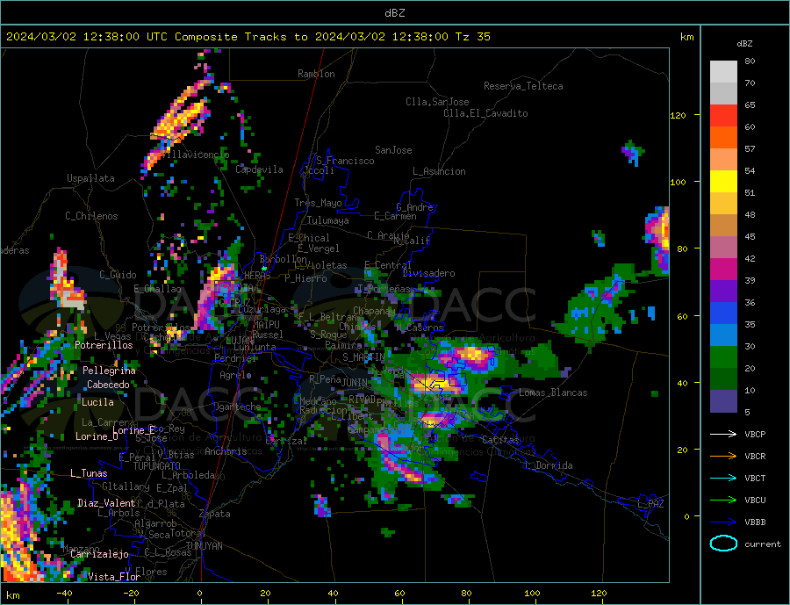Screen dimensions: 790x605
Task: Click the green VBCU arrow legend icon
Action: (x=723, y=501)
